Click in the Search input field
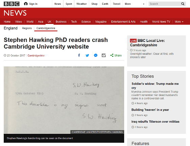This screenshot has width=190, height=146. point(165,4)
